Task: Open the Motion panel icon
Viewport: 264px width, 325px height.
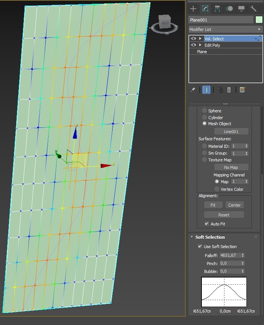Action: [x=229, y=8]
